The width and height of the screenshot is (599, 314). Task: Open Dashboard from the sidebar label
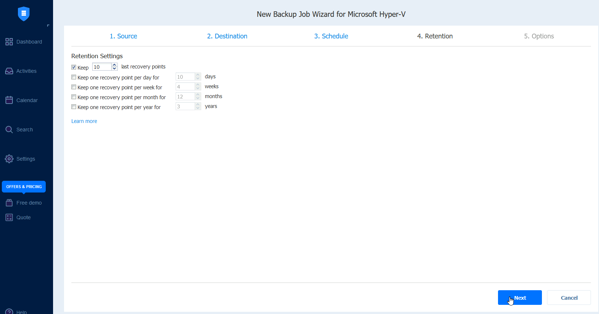click(x=29, y=42)
